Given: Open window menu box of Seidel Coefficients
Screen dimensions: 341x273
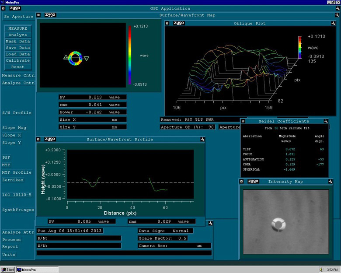Looking at the screenshot, I should (243, 121).
